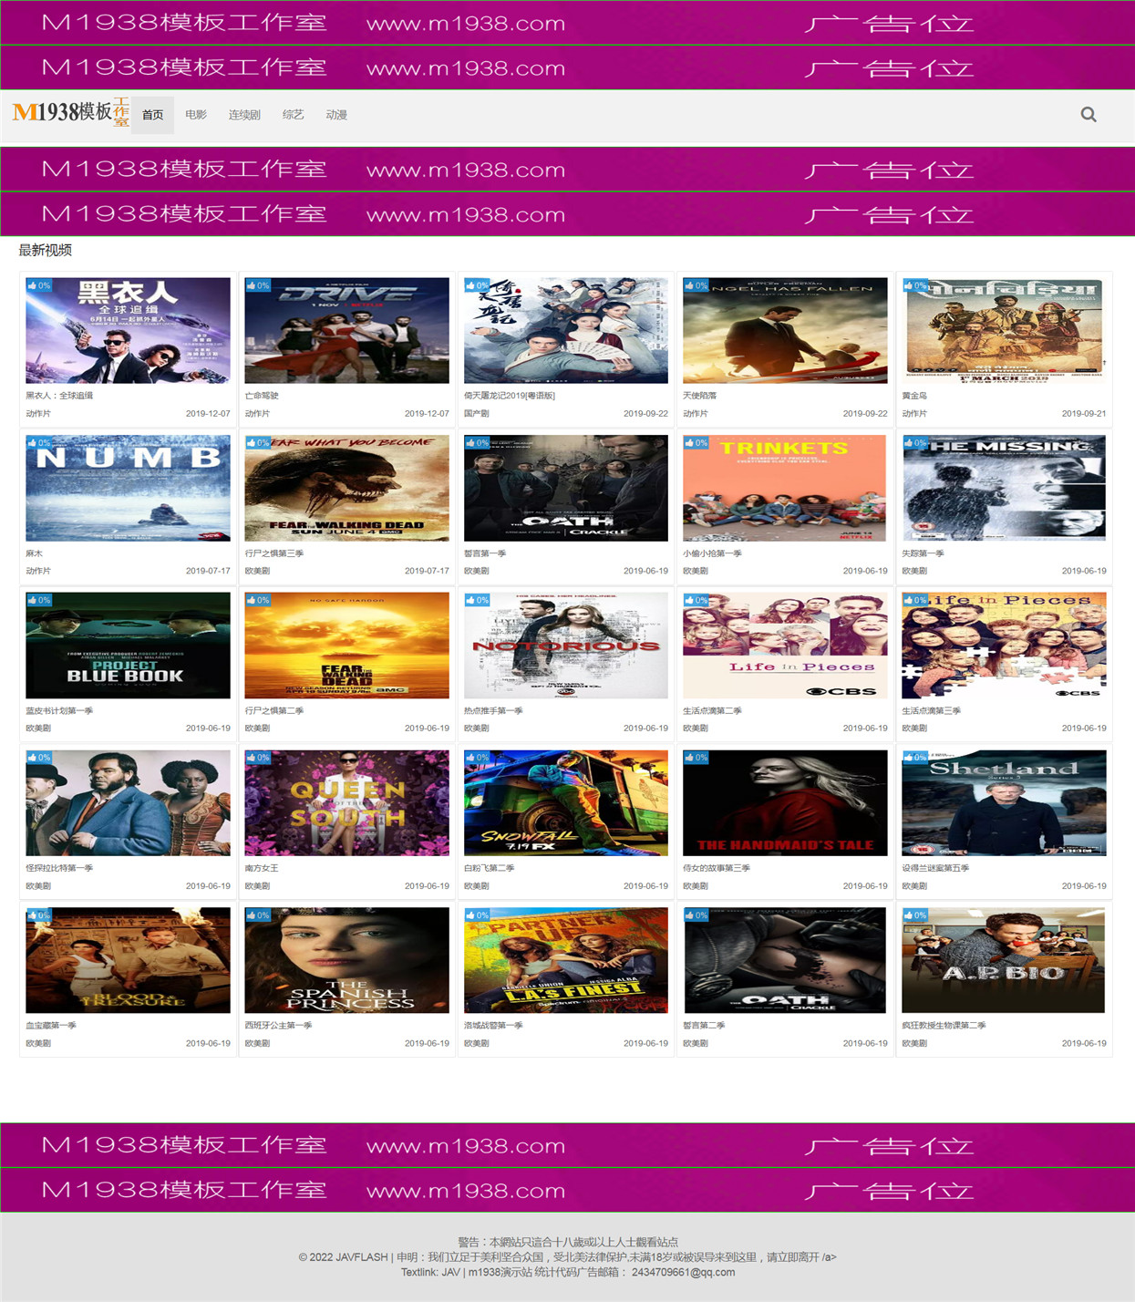Screen dimensions: 1135x1302
Task: Select the 首页 navigation tab
Action: (152, 115)
